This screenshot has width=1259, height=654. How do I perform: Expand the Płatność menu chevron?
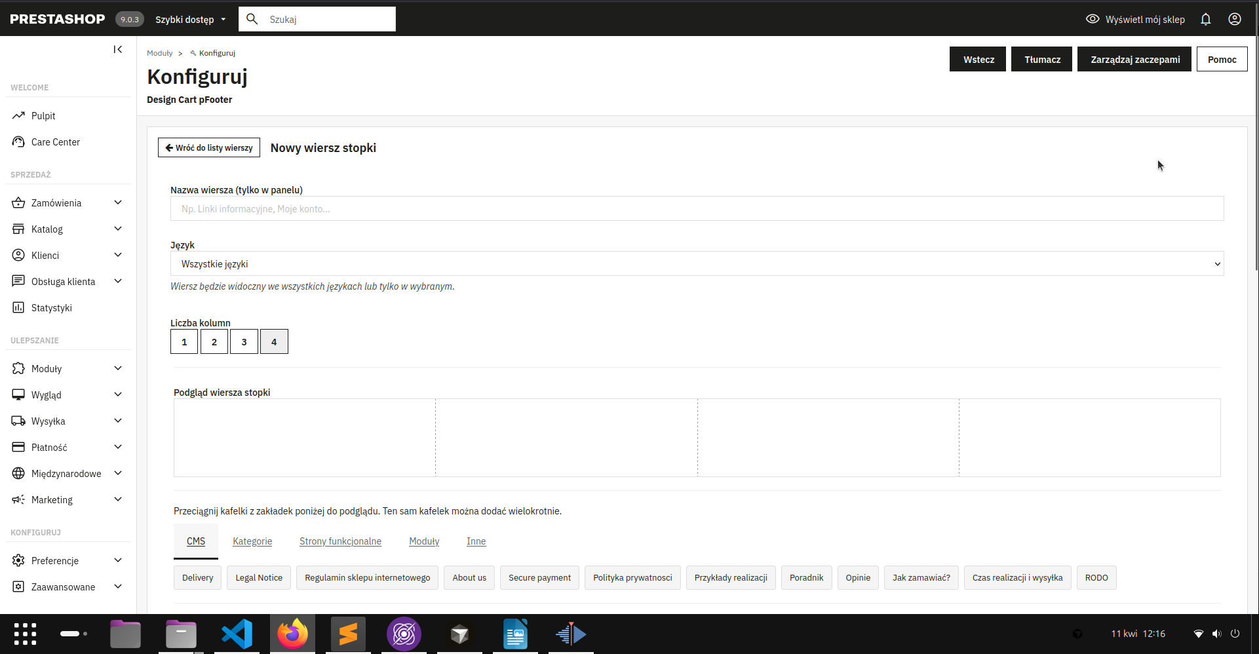point(118,447)
